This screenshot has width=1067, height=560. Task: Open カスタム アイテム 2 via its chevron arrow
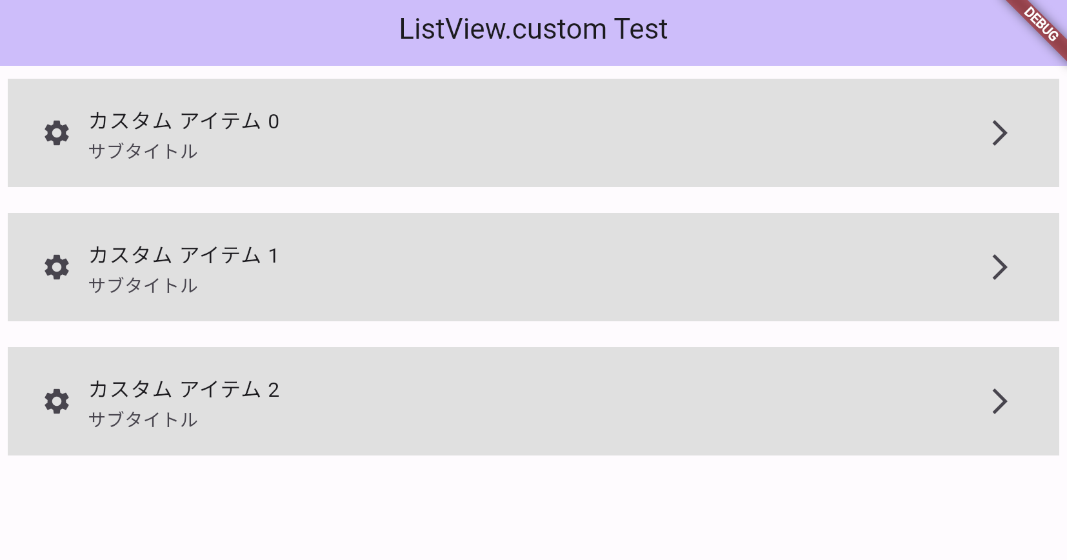click(999, 401)
